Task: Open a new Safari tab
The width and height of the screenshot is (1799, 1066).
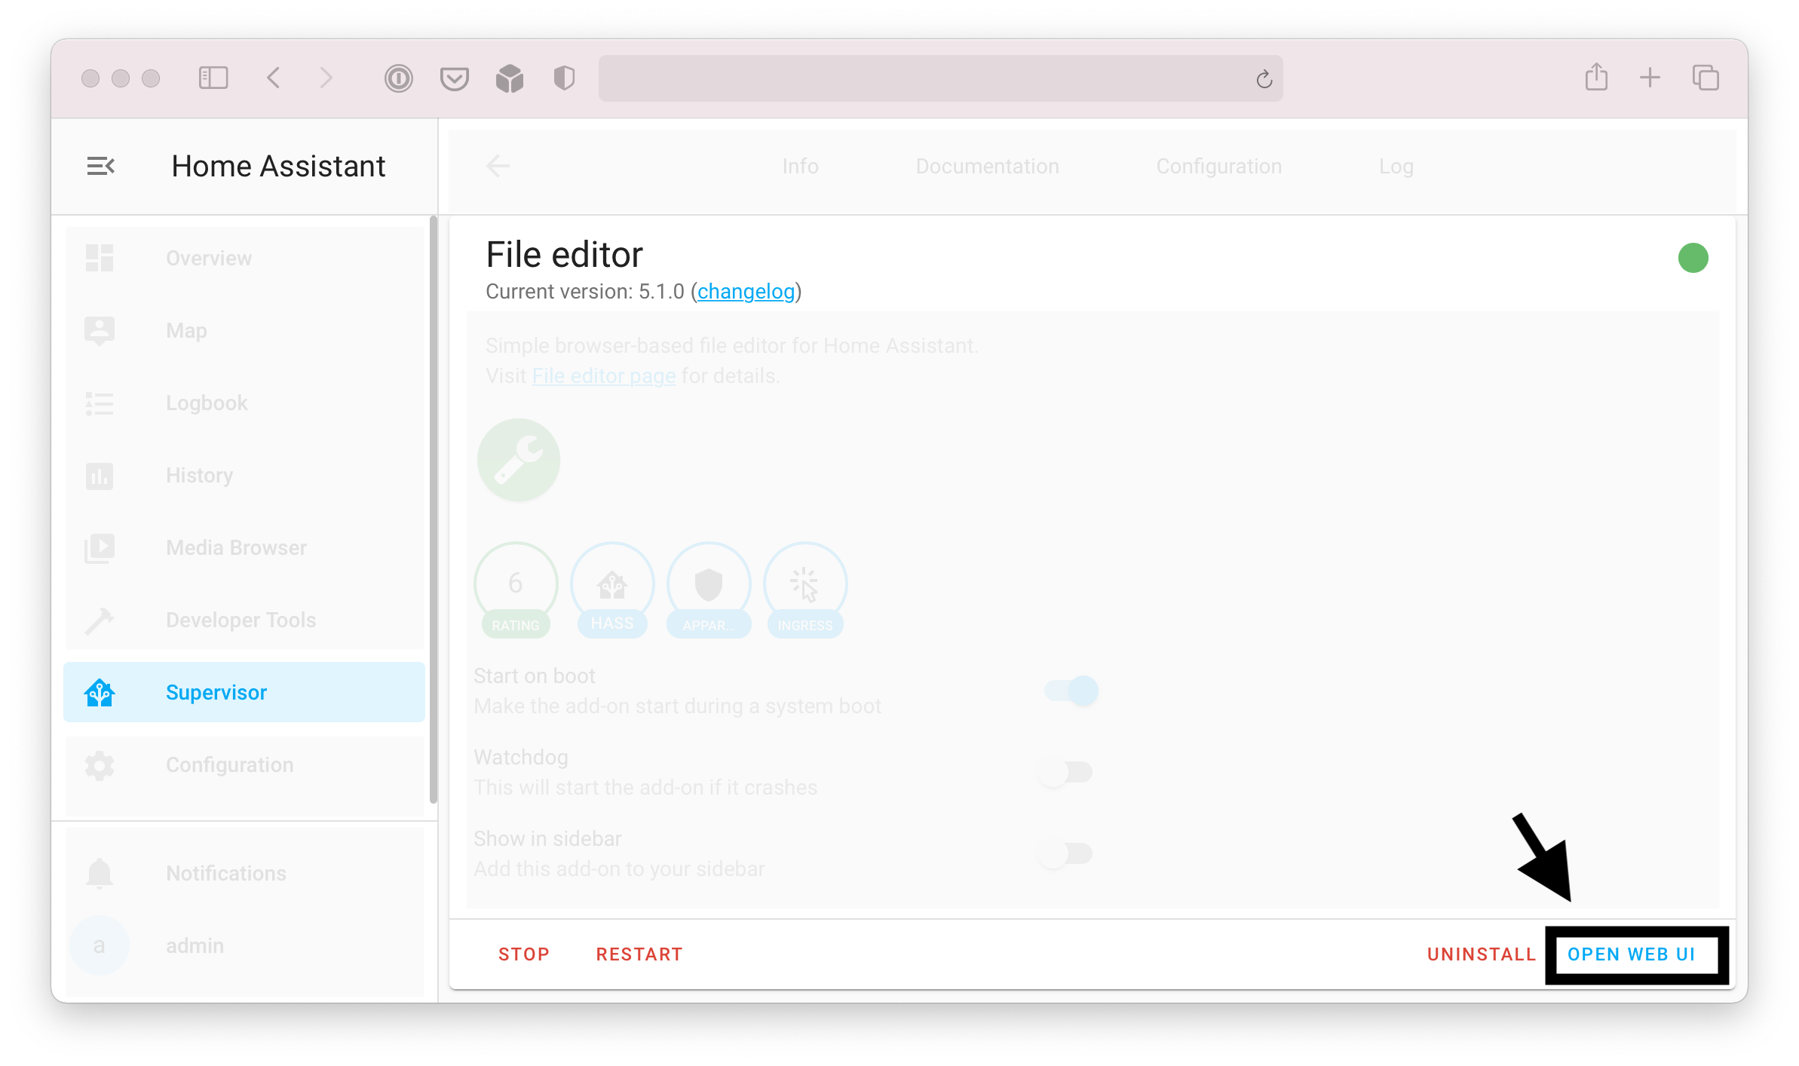Action: 1650,78
